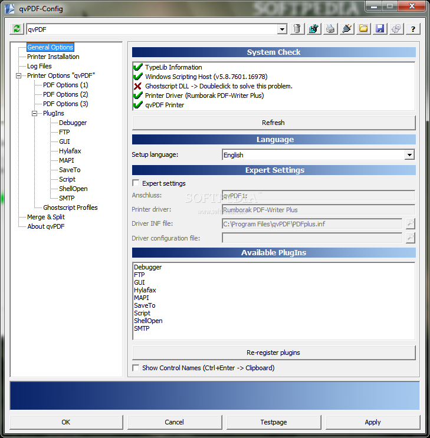Screen dimensions: 430x438
Task: Select FTP in Available PlugIns list
Action: click(x=139, y=275)
